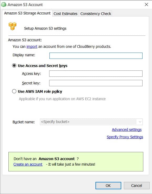Click the green CloudBerry title bar icon
Screen dimensions: 152x194
click(x=4, y=4)
